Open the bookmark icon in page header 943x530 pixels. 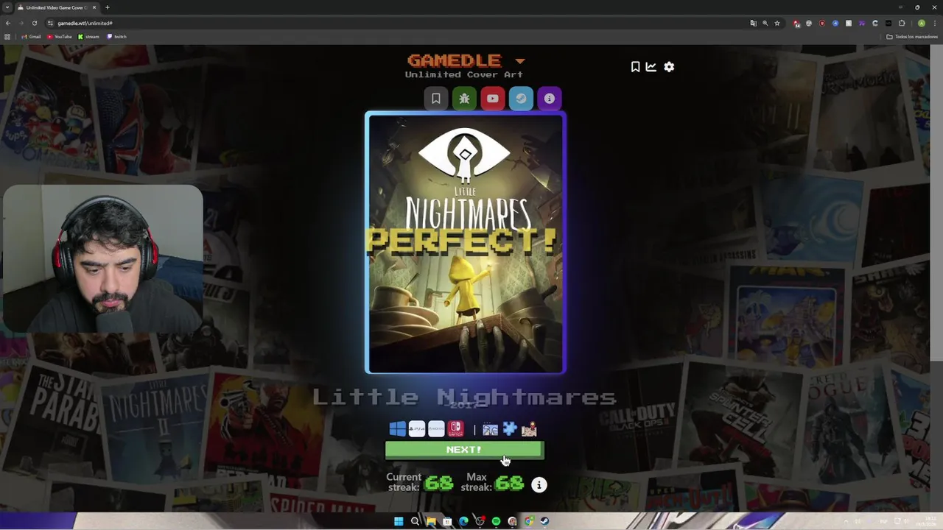pos(635,67)
